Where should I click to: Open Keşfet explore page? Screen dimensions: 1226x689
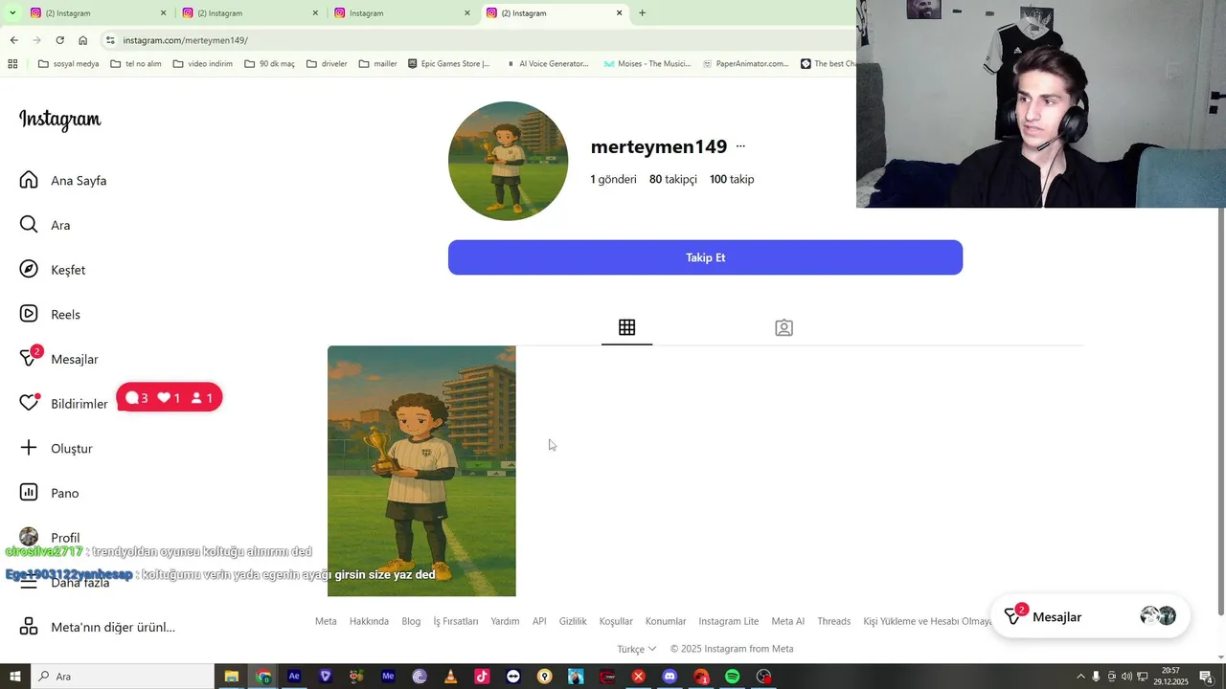tap(53, 270)
